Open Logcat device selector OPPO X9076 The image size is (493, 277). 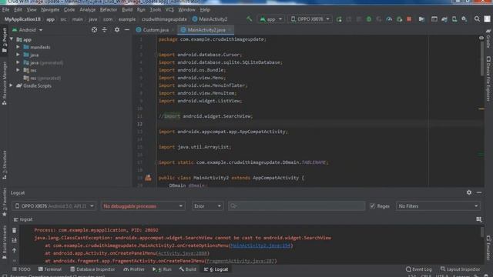54,206
